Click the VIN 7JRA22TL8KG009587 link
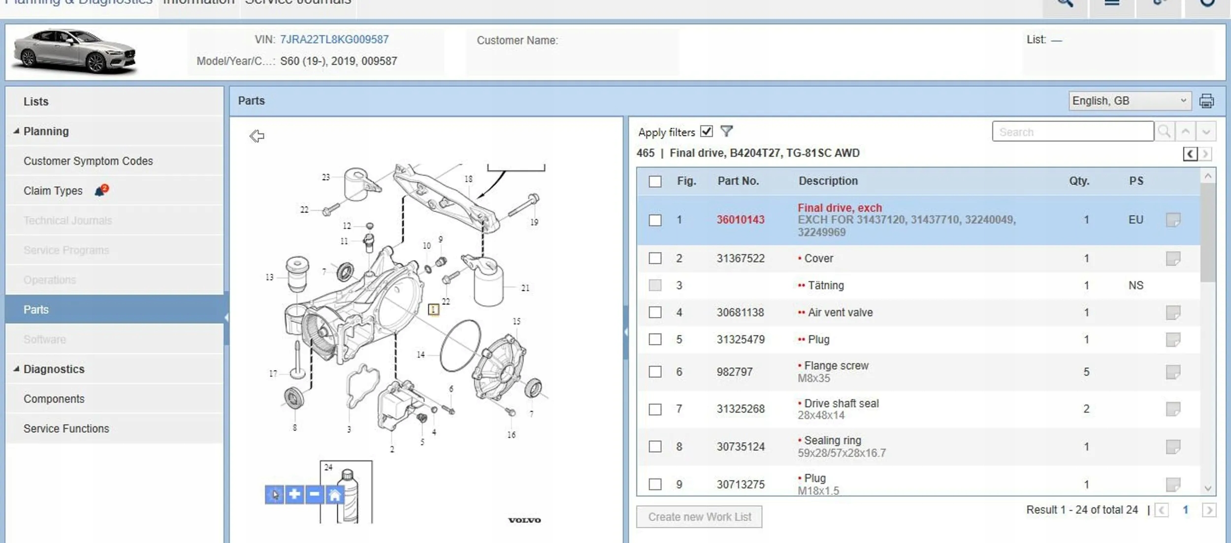1231x543 pixels. click(334, 39)
